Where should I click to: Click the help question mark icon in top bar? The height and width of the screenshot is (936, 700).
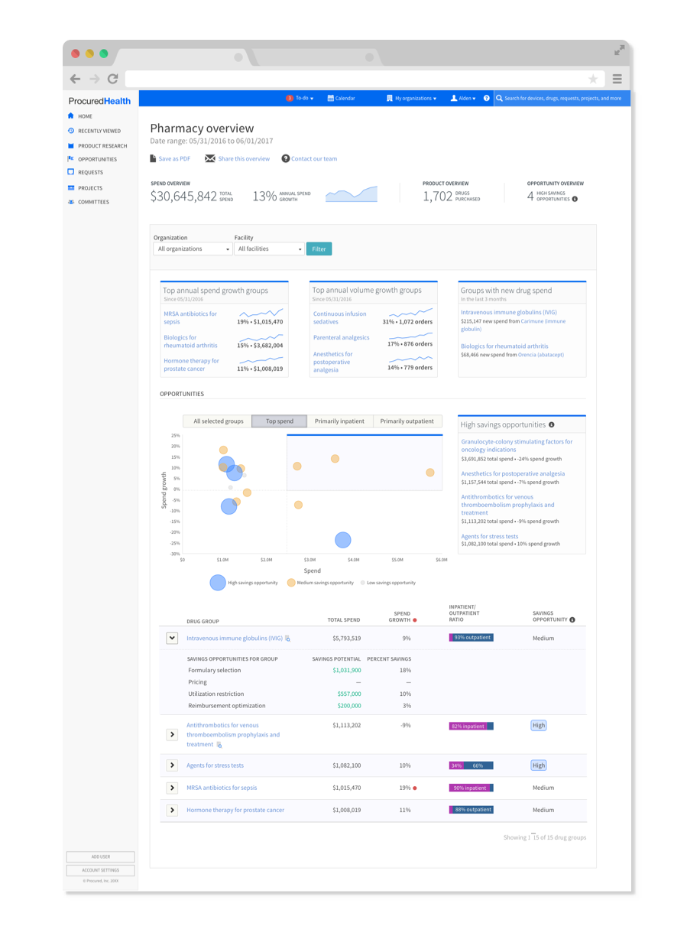click(487, 99)
